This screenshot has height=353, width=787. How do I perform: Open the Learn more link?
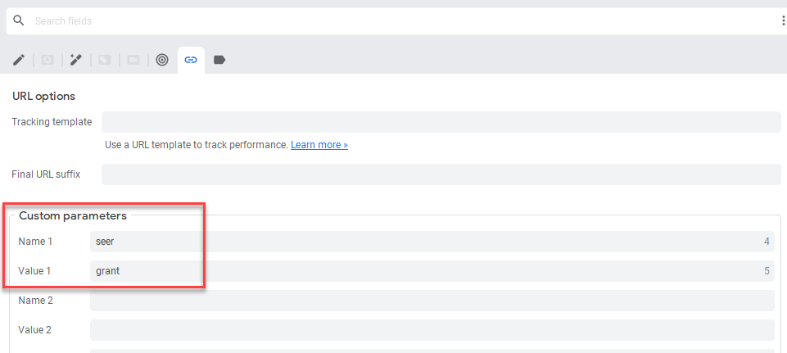pos(319,145)
